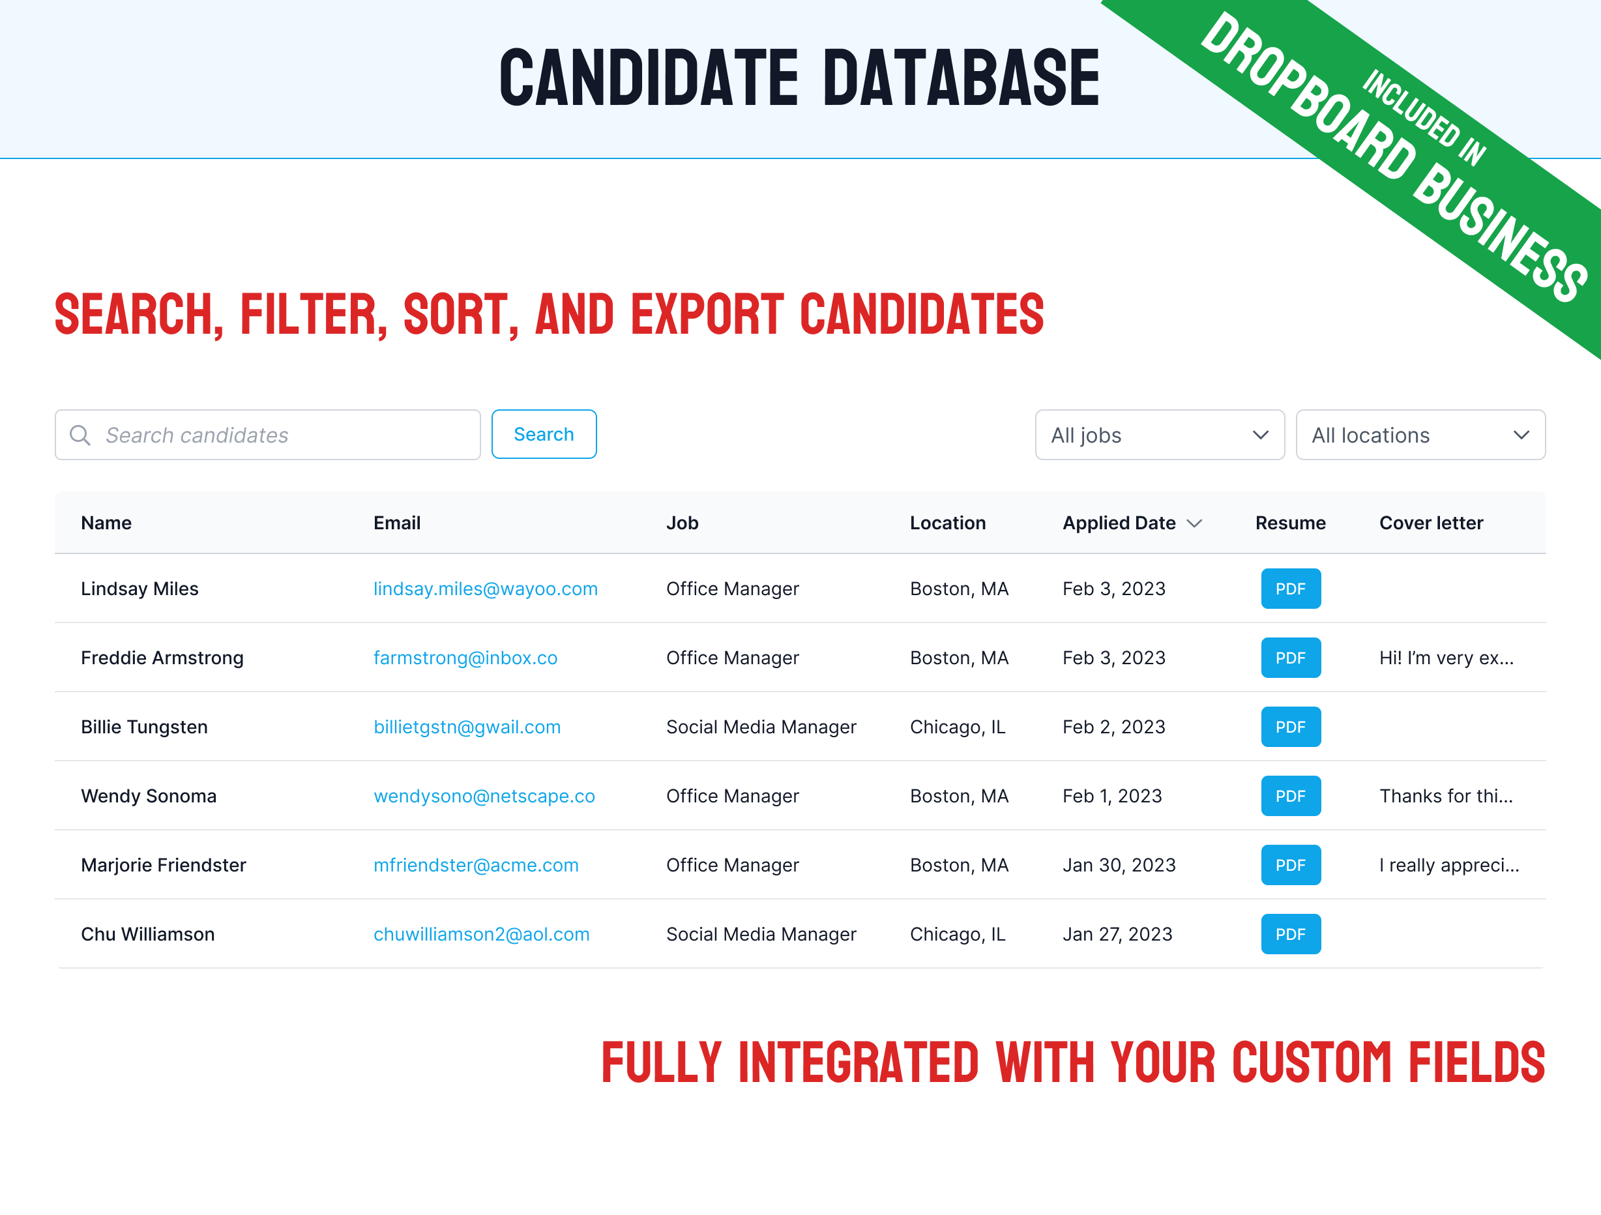The height and width of the screenshot is (1215, 1601).
Task: View Marjorie Friendster's cover letter text
Action: pyautogui.click(x=1449, y=866)
